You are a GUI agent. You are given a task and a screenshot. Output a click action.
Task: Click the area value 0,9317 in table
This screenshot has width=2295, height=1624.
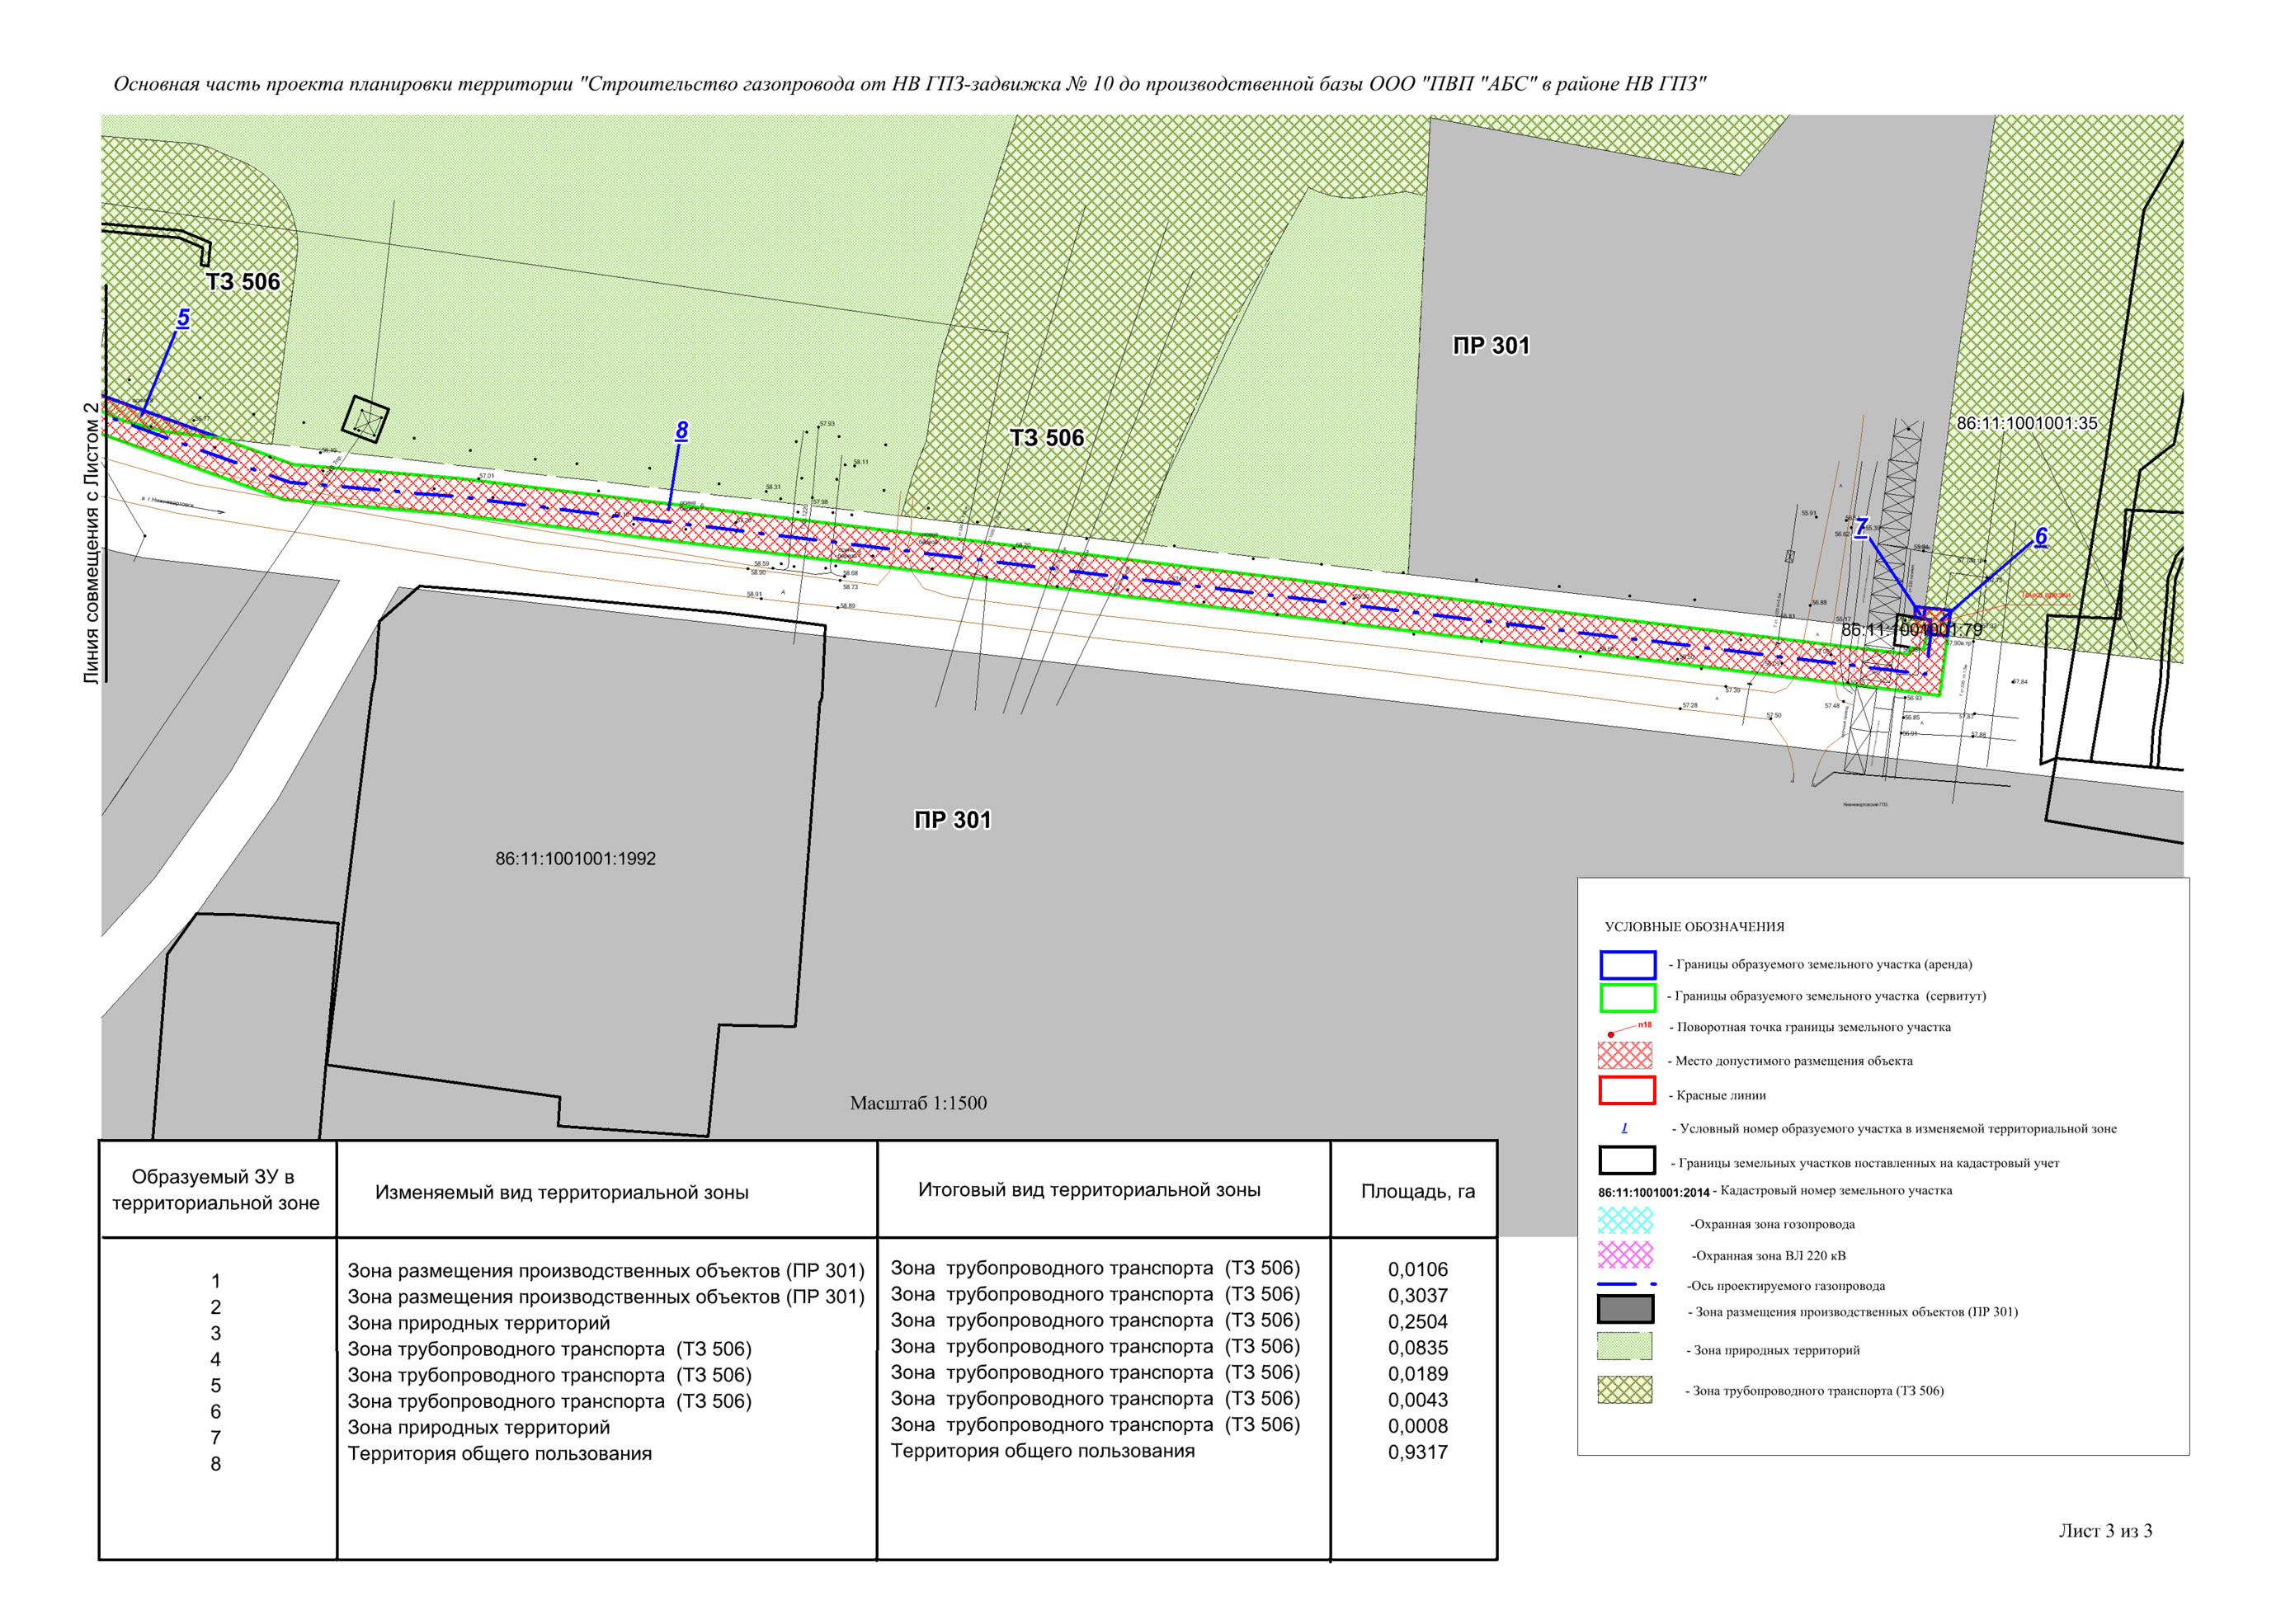(1417, 1452)
